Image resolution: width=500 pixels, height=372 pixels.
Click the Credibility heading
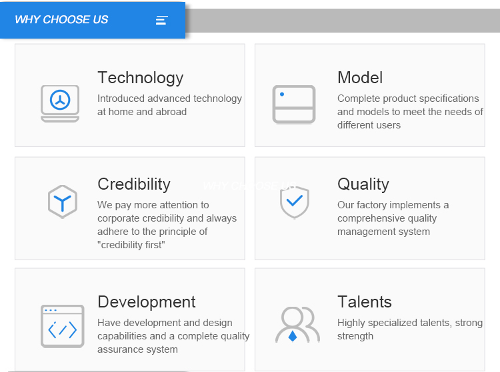click(x=134, y=184)
